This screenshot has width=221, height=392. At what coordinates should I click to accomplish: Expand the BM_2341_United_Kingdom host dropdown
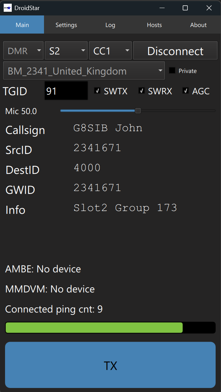(x=84, y=71)
